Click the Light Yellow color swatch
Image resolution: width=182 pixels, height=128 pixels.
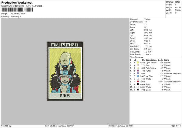[138, 62]
